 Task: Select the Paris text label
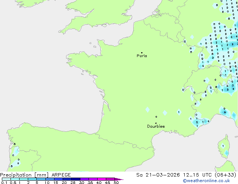142,56
